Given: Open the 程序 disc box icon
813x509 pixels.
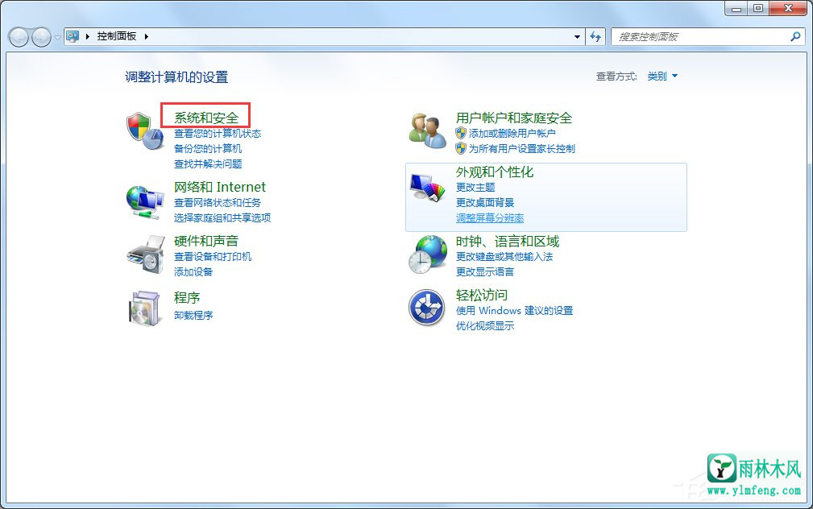Looking at the screenshot, I should pyautogui.click(x=144, y=308).
